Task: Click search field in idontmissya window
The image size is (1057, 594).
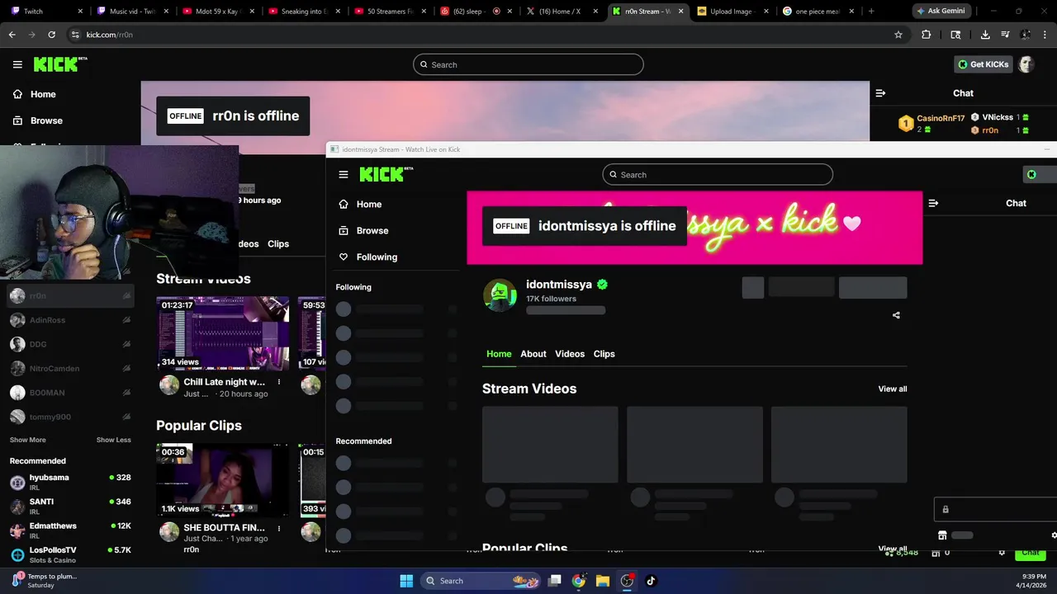Action: (718, 174)
